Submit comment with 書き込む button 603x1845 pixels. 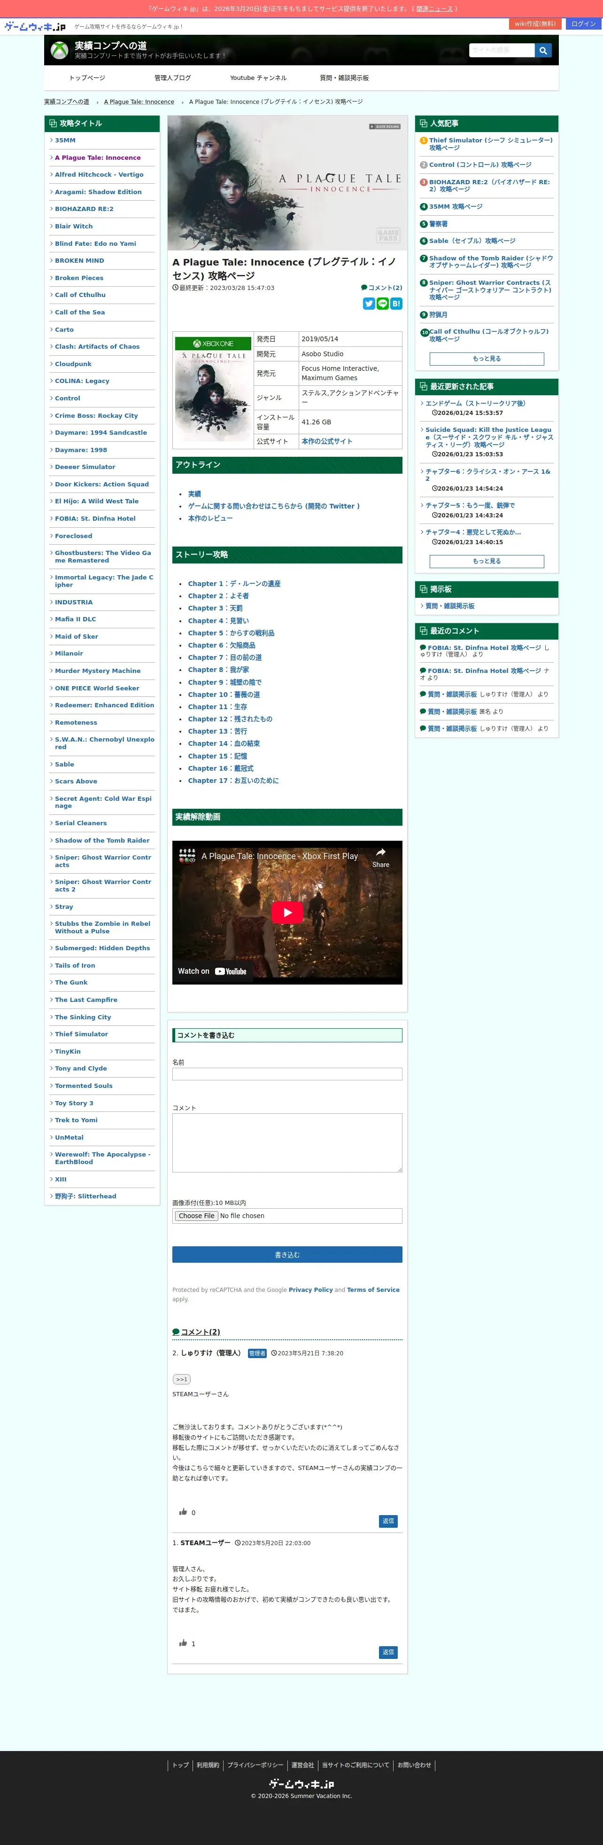(x=287, y=1255)
